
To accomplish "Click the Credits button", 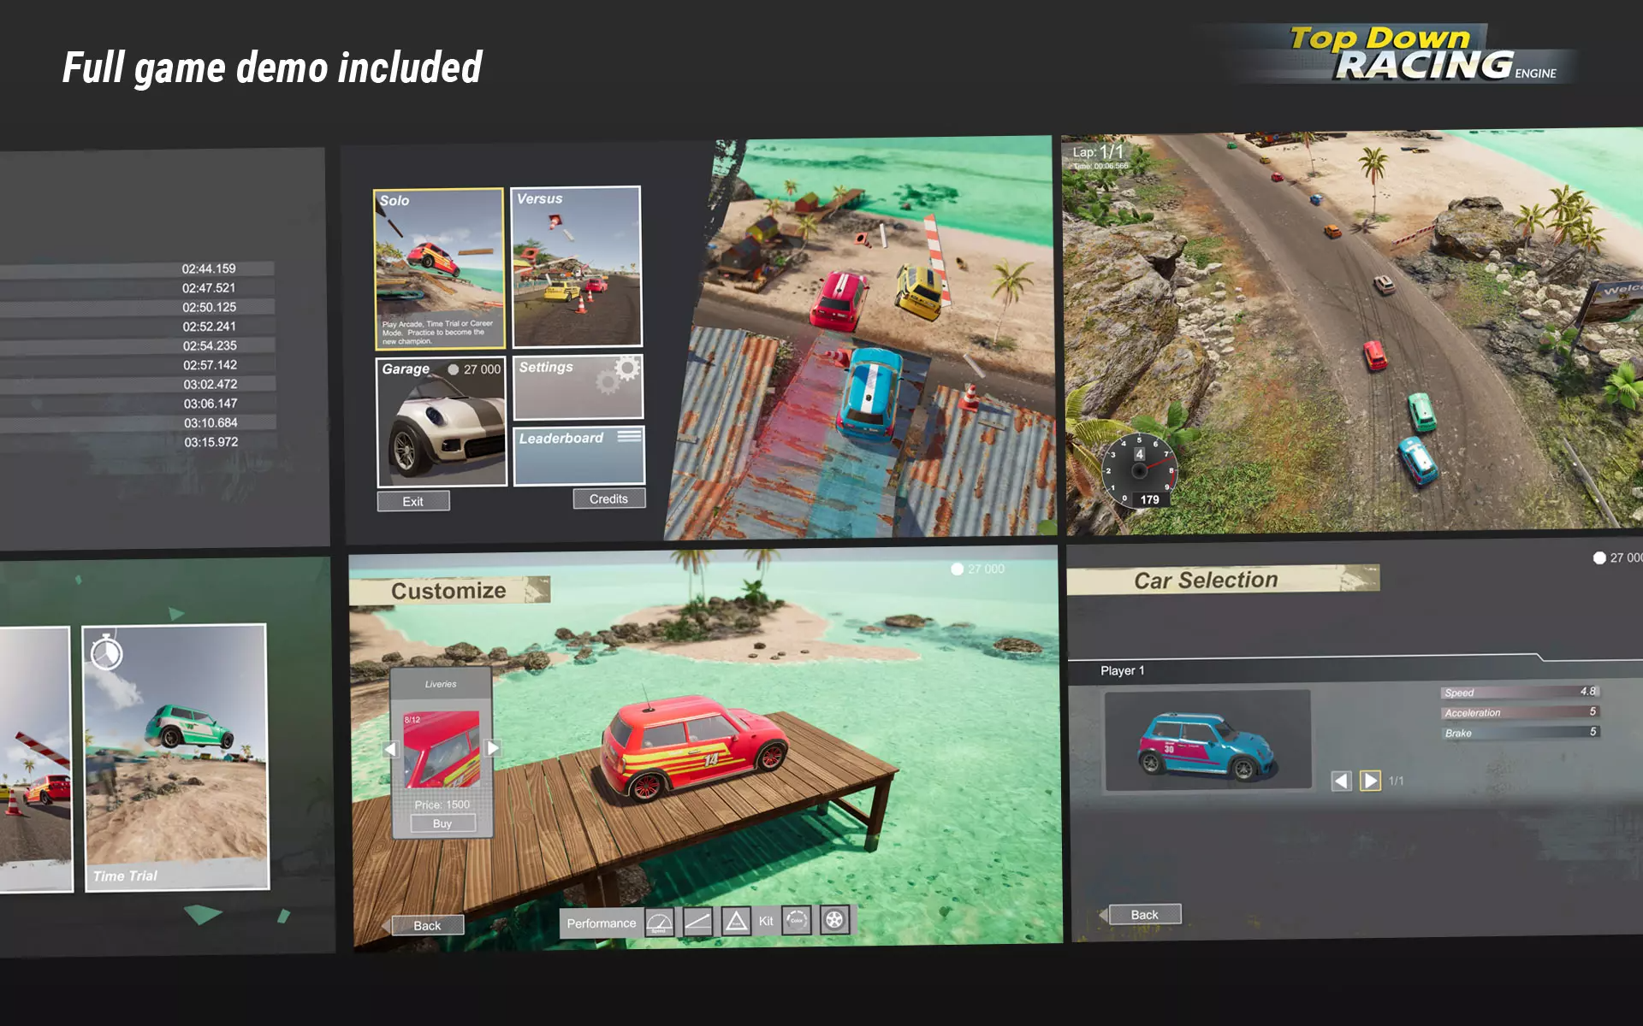I will pyautogui.click(x=608, y=498).
